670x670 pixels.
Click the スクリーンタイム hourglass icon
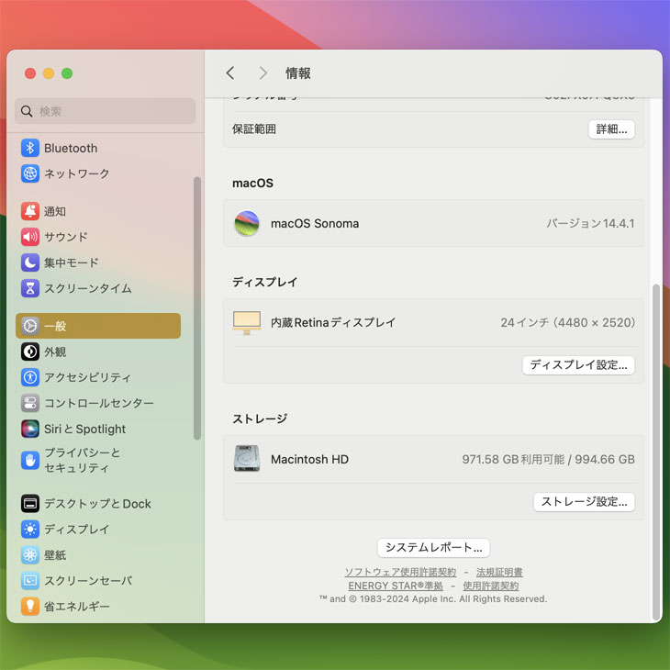30,288
